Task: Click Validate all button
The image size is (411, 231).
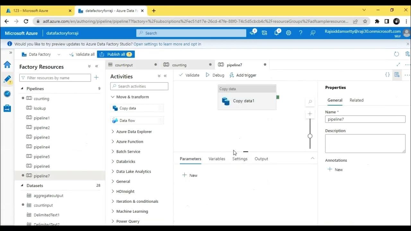Action: tap(82, 54)
